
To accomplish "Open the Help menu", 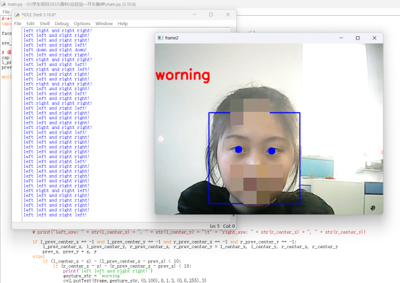I will point(123,23).
